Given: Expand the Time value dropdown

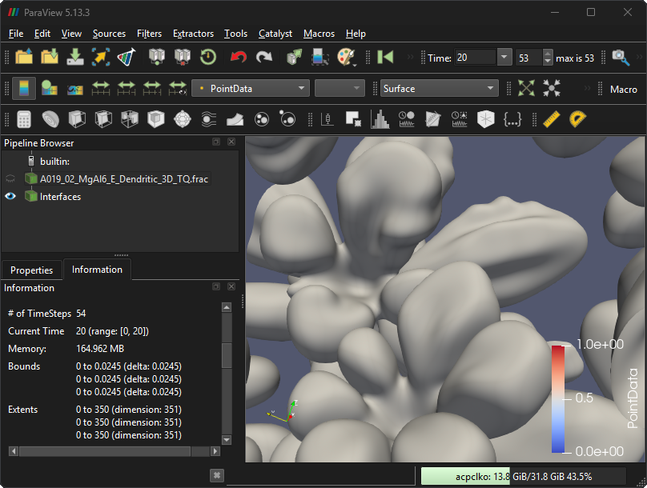Looking at the screenshot, I should (x=504, y=58).
